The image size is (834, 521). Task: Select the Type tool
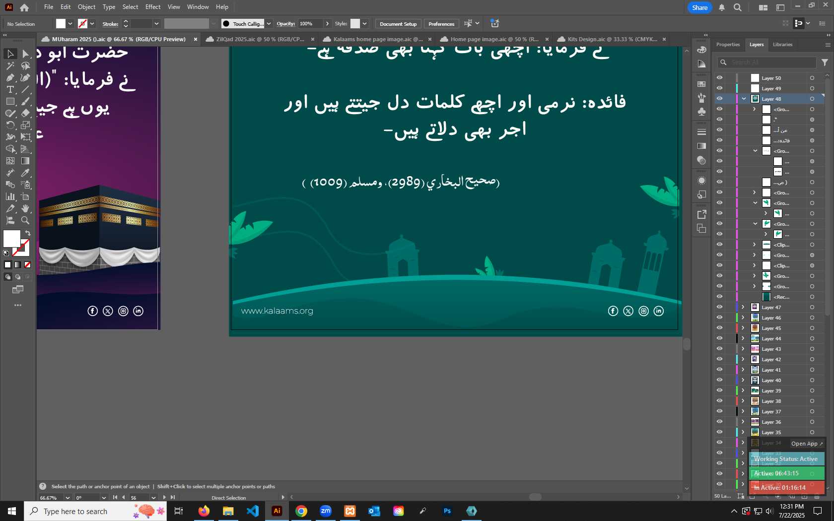coord(10,89)
